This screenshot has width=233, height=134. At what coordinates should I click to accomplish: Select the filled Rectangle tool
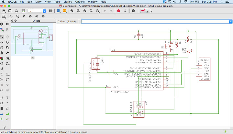2,108
